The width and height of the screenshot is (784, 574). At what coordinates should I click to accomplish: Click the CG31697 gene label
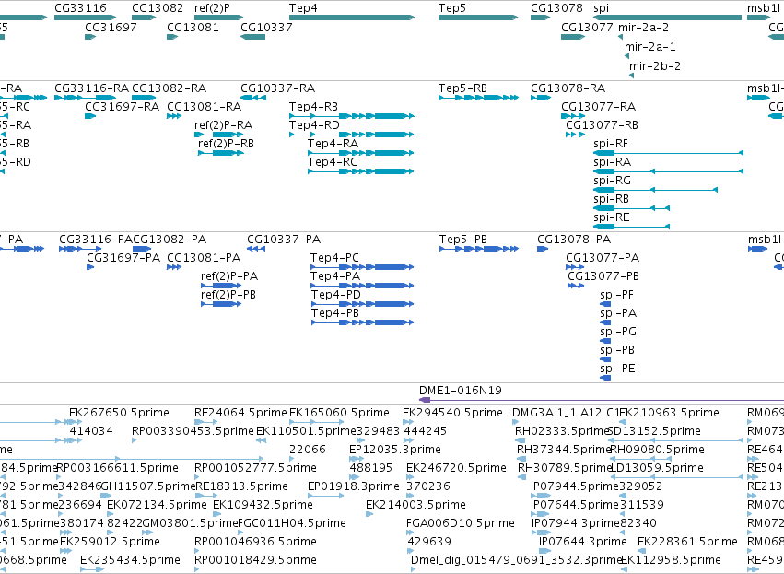(111, 27)
